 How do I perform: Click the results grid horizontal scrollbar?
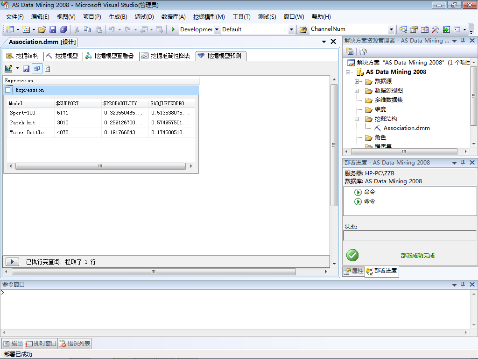[x=101, y=166]
